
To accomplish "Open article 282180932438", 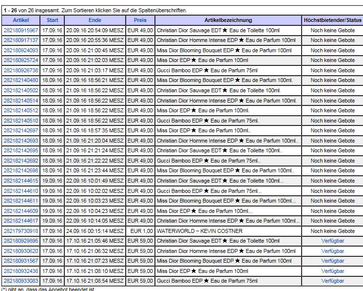I will (21, 271).
